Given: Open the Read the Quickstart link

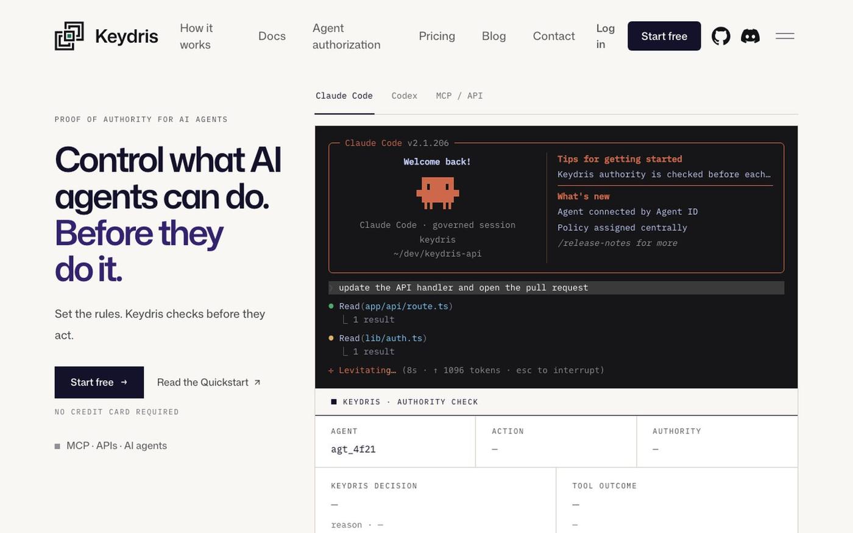Looking at the screenshot, I should point(209,383).
